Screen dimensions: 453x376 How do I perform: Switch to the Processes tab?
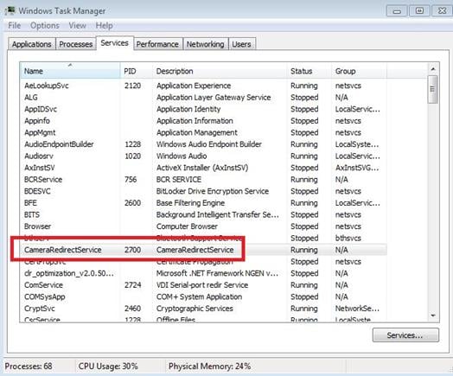pyautogui.click(x=76, y=44)
